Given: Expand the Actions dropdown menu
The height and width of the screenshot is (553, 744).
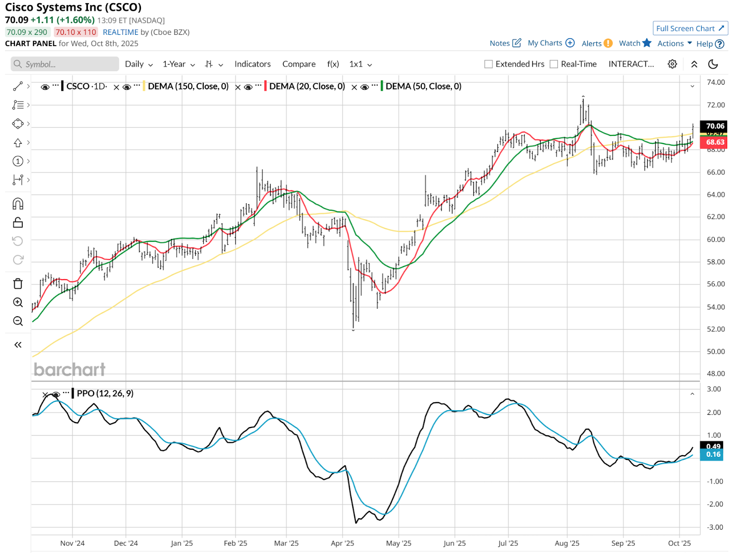Looking at the screenshot, I should pos(674,43).
